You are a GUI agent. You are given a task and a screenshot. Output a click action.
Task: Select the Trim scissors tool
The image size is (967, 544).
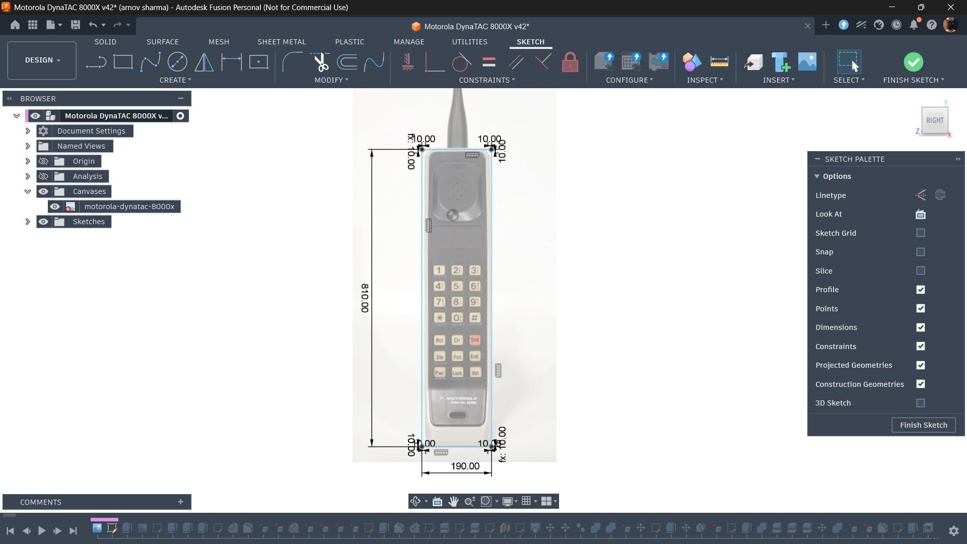[320, 62]
